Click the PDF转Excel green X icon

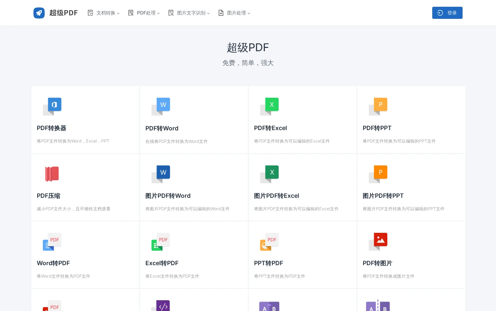[269, 106]
